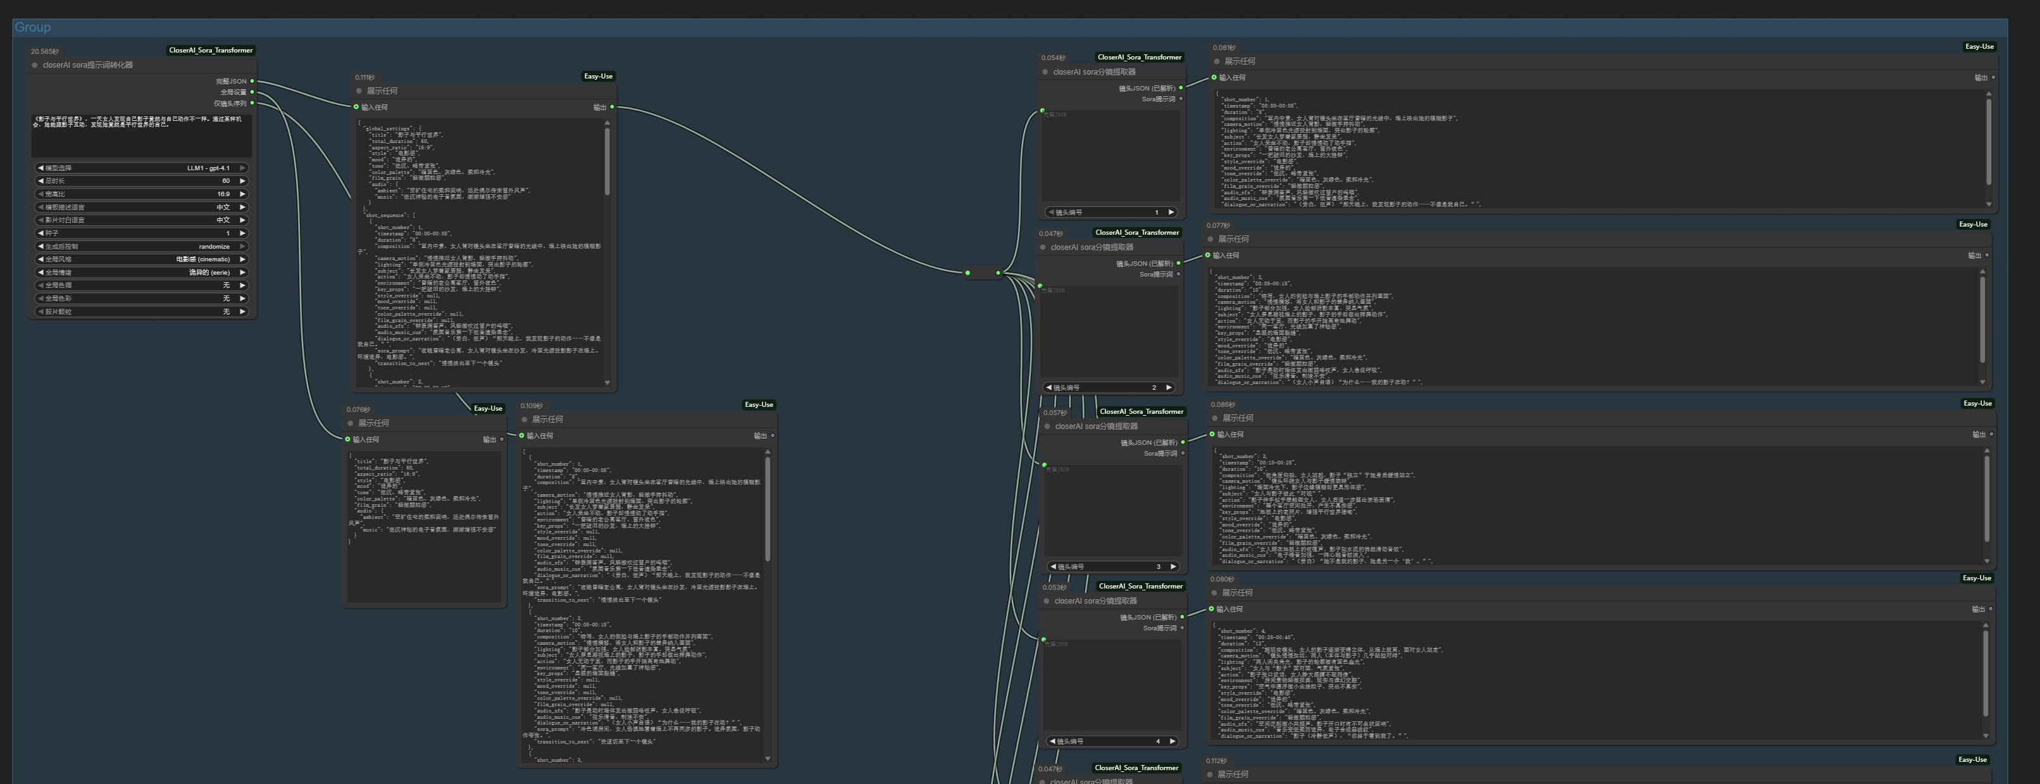The height and width of the screenshot is (784, 2040).
Task: Click the 完整JSON output connector dot
Action: click(252, 81)
